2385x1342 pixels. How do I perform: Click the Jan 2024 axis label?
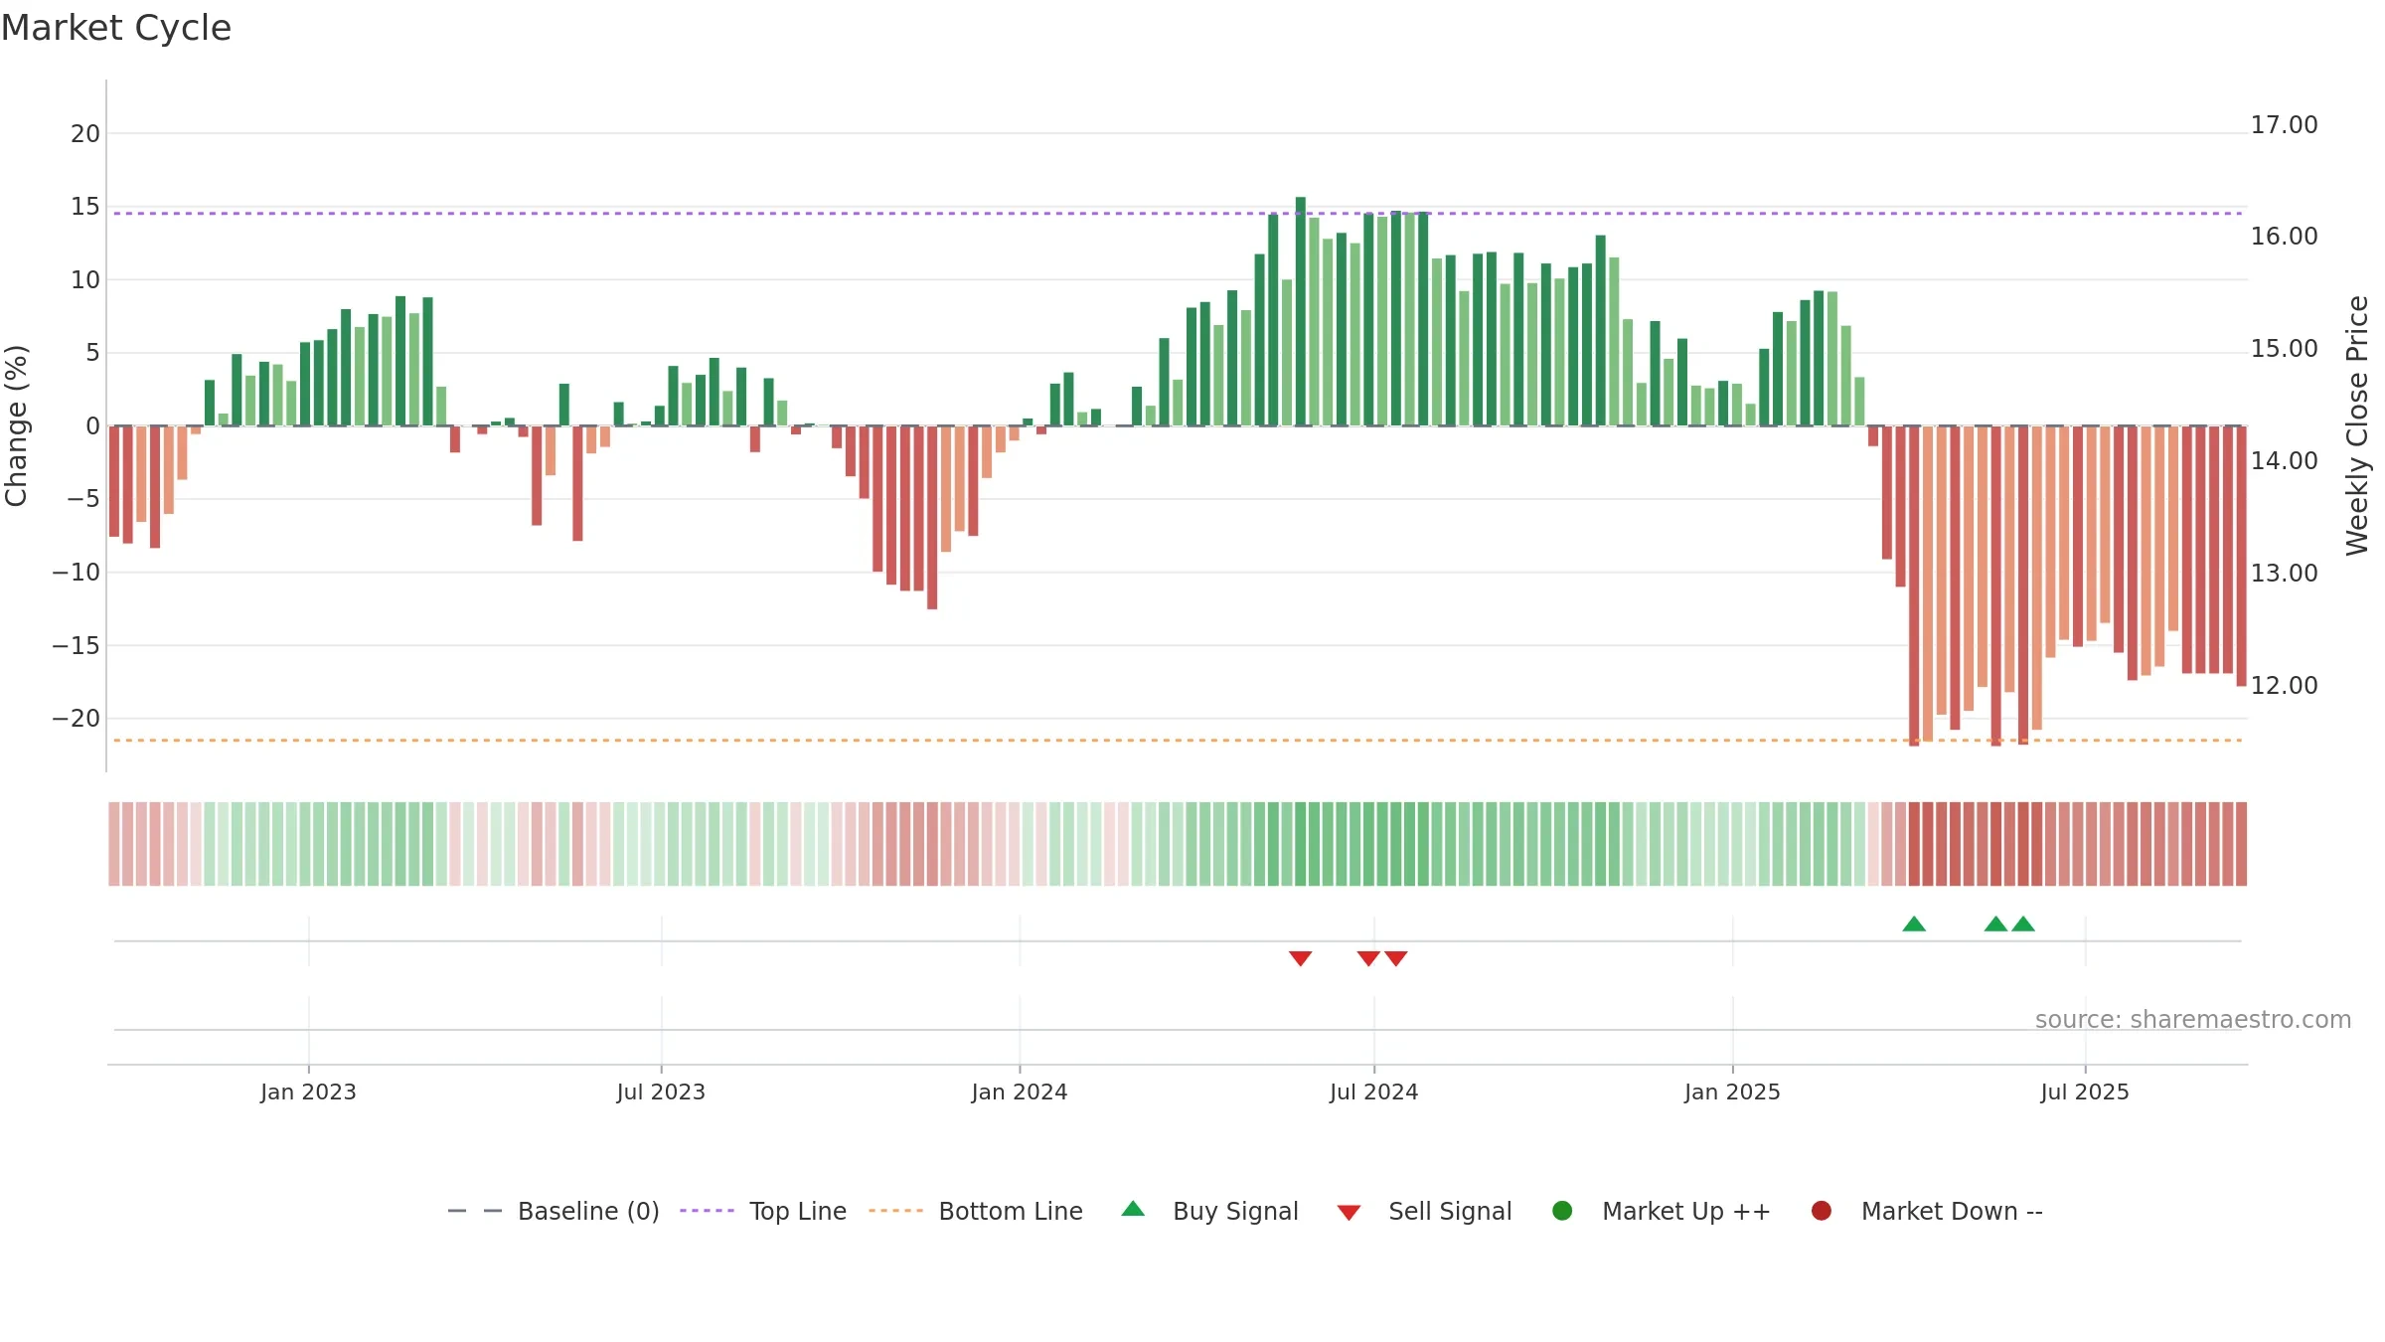click(x=1020, y=1091)
